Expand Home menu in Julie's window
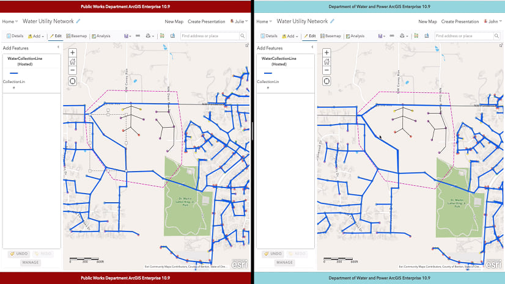The height and width of the screenshot is (284, 505). (x=10, y=21)
